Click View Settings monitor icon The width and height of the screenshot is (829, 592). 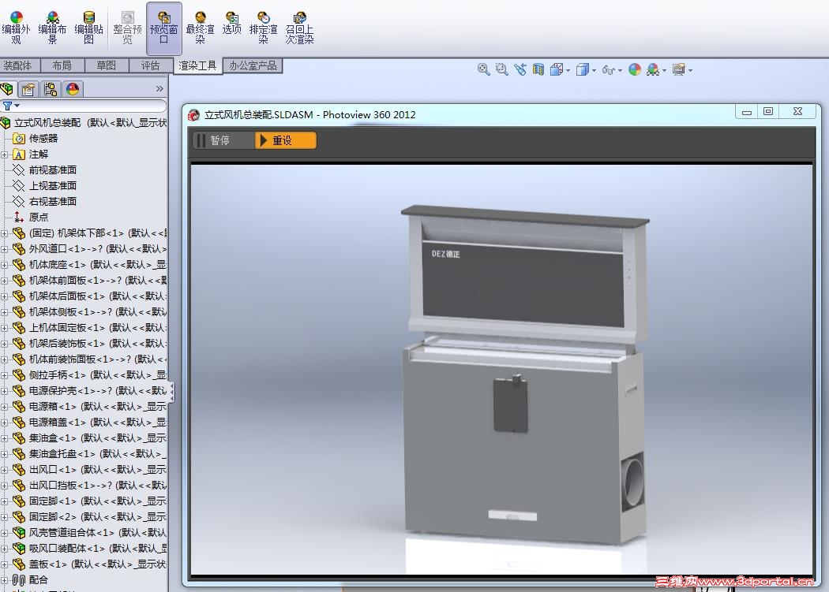click(x=679, y=69)
